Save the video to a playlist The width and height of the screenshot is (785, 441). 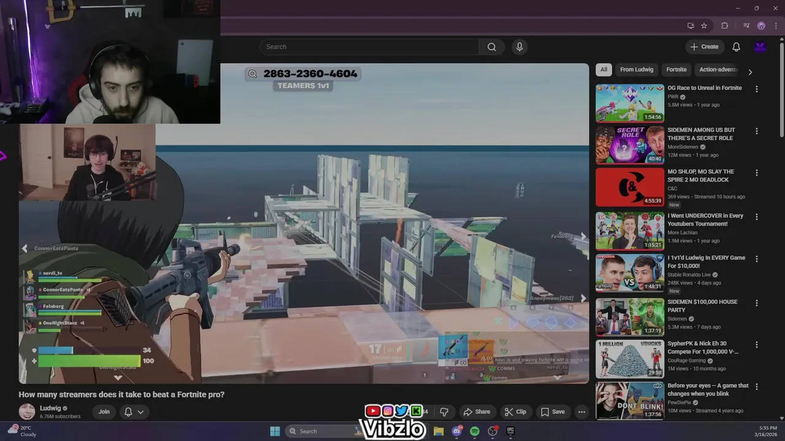coord(552,412)
